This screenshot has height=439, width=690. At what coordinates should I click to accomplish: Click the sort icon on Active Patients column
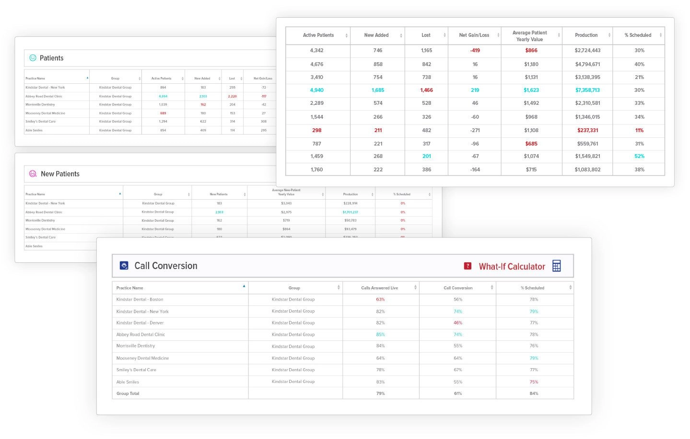tap(346, 35)
